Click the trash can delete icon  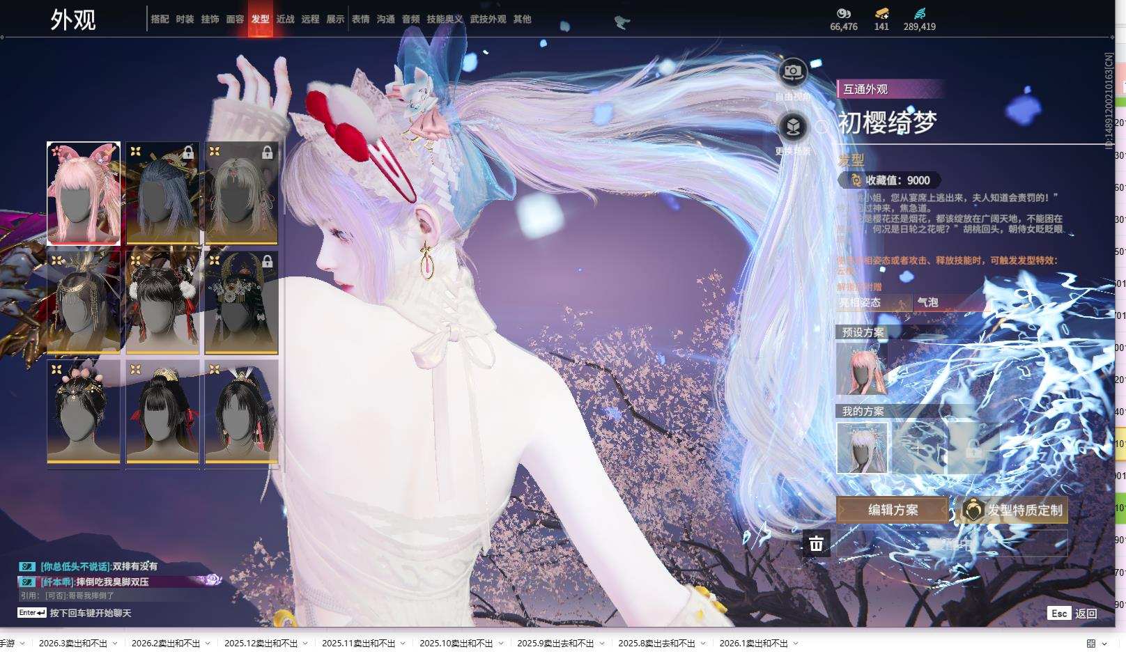coord(816,543)
